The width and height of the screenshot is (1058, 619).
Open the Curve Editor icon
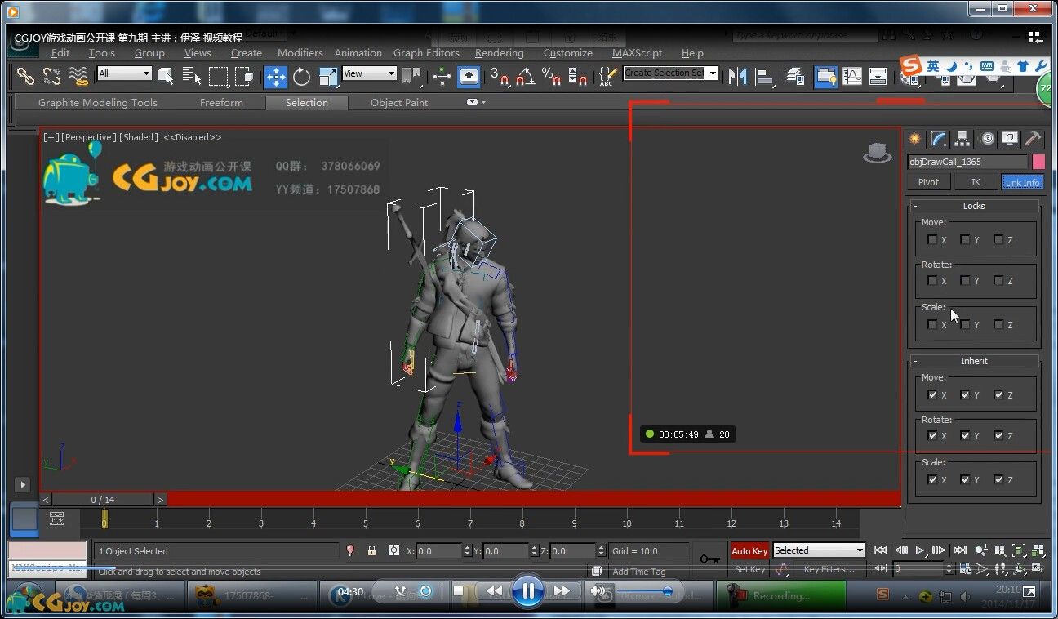pyautogui.click(x=851, y=76)
